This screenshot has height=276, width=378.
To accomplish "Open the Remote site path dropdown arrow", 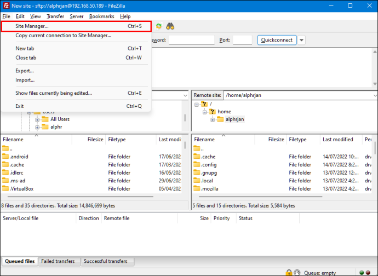I will tap(375, 95).
